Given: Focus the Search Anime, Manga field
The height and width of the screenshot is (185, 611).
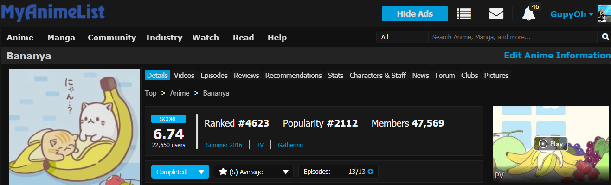Looking at the screenshot, I should tap(513, 37).
